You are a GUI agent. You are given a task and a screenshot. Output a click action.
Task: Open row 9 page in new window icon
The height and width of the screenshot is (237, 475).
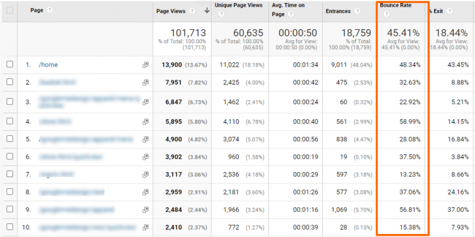[145, 209]
